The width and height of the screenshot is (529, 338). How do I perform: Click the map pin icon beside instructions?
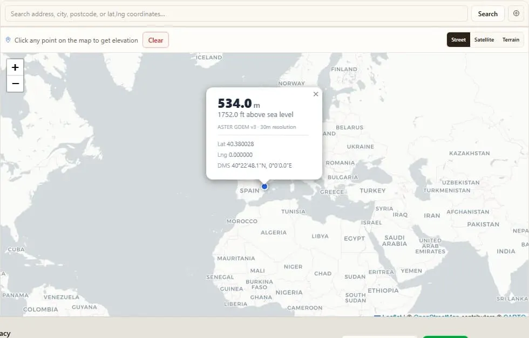pos(8,40)
